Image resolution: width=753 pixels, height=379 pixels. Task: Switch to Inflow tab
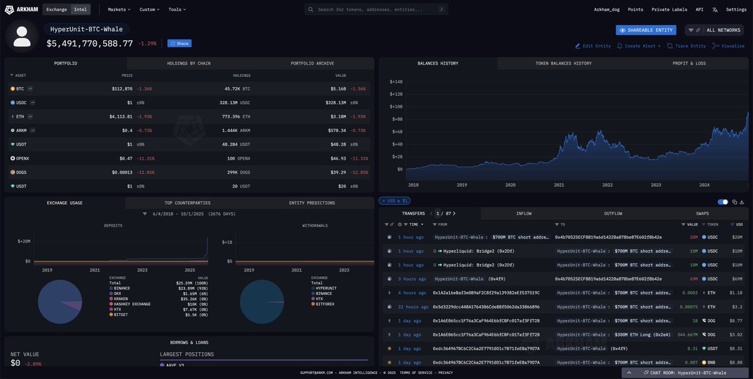pos(523,214)
